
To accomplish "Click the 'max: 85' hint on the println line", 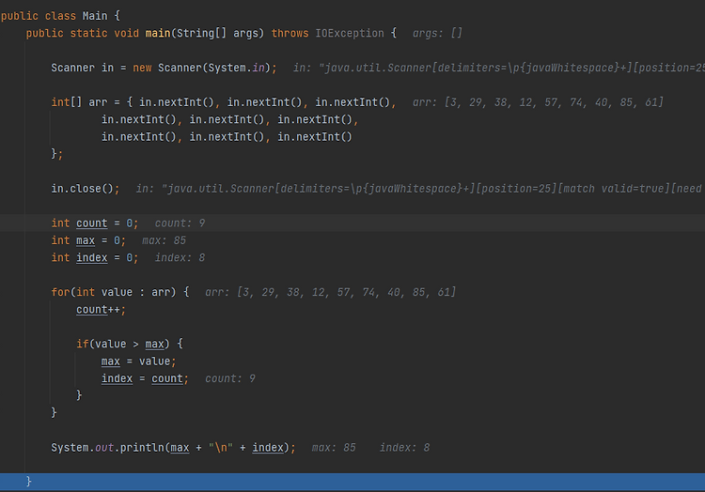I will [x=334, y=448].
